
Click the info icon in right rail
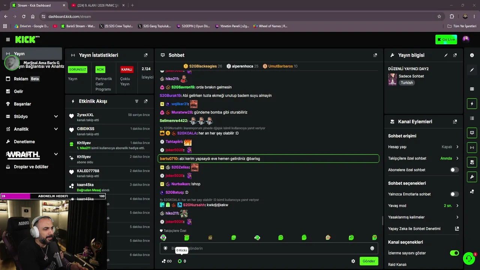[x=472, y=55]
